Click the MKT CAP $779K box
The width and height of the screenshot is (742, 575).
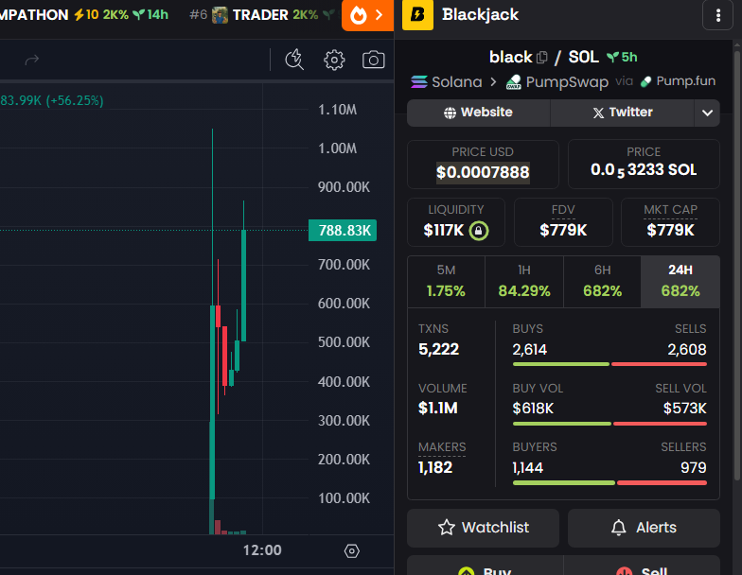670,222
